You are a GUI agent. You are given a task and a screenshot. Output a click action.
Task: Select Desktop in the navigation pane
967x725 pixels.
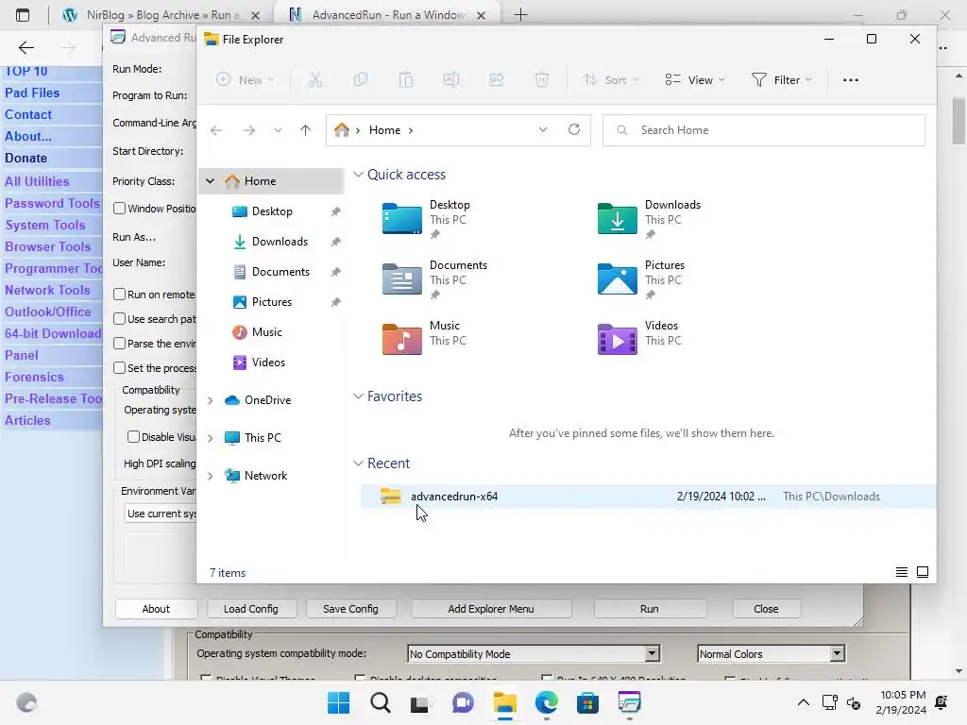point(272,211)
